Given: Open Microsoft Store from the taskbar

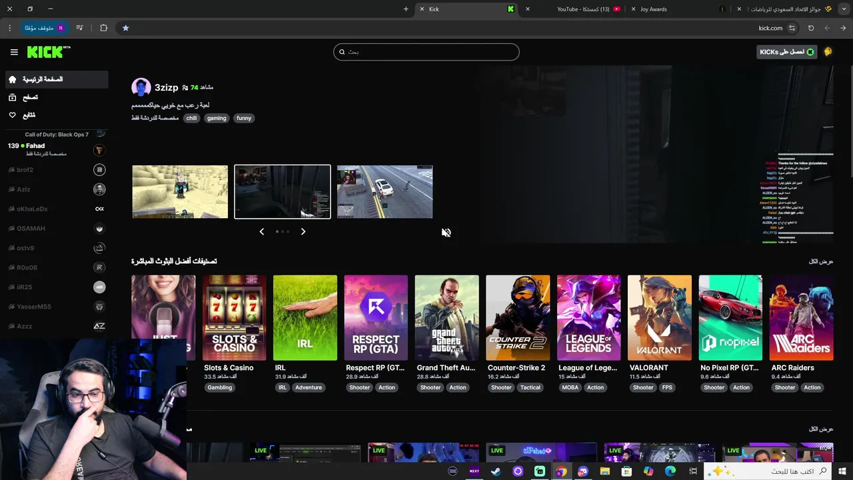Looking at the screenshot, I should coord(626,471).
